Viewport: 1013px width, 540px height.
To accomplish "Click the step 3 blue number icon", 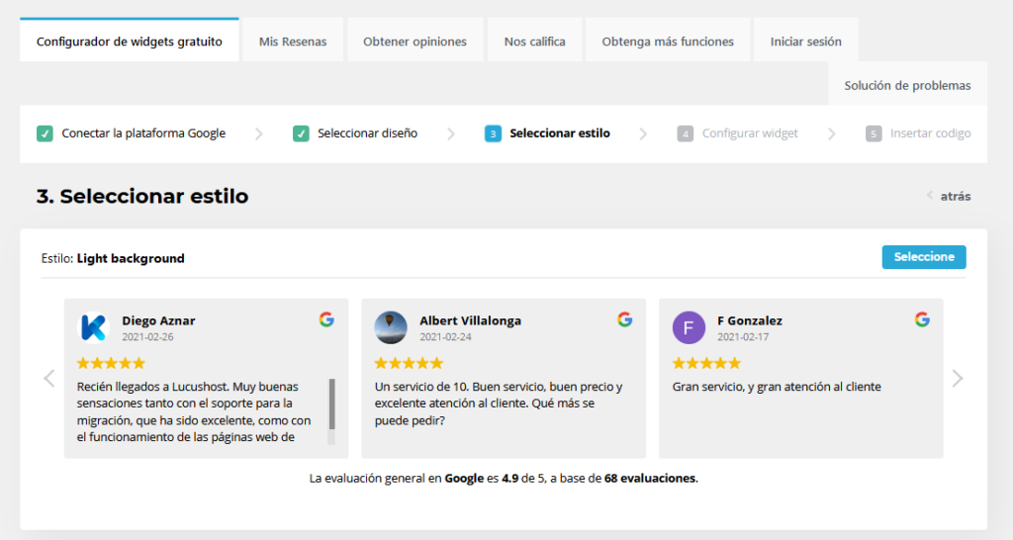I will 493,134.
